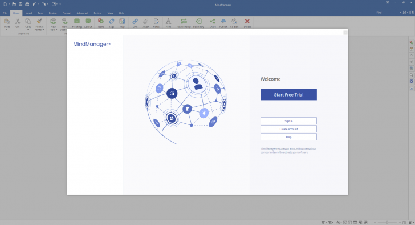Screen dimensions: 415x225
Task: Click Save icon in quick access toolbar
Action: tap(21, 4)
